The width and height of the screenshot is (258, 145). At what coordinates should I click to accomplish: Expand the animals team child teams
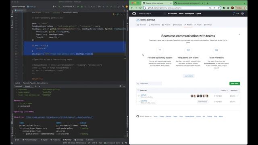pos(237,96)
